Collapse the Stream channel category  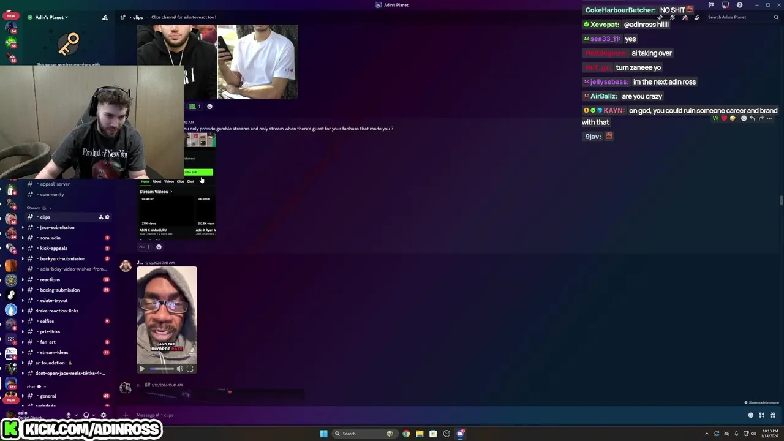coord(38,208)
